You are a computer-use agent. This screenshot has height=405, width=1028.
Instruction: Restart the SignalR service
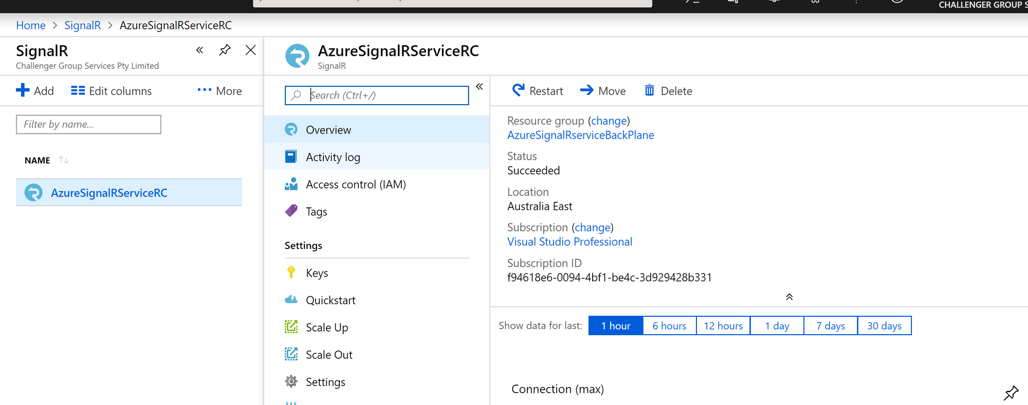point(538,91)
